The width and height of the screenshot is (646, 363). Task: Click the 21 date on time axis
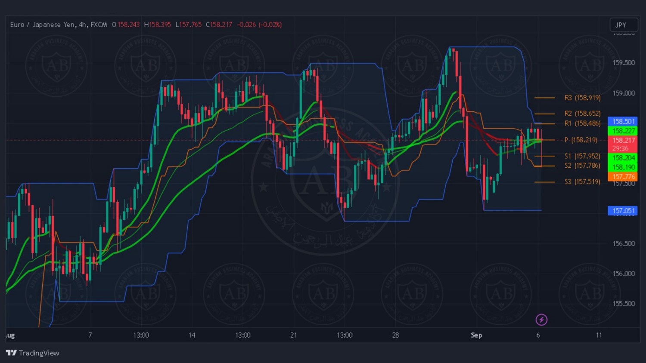point(294,335)
